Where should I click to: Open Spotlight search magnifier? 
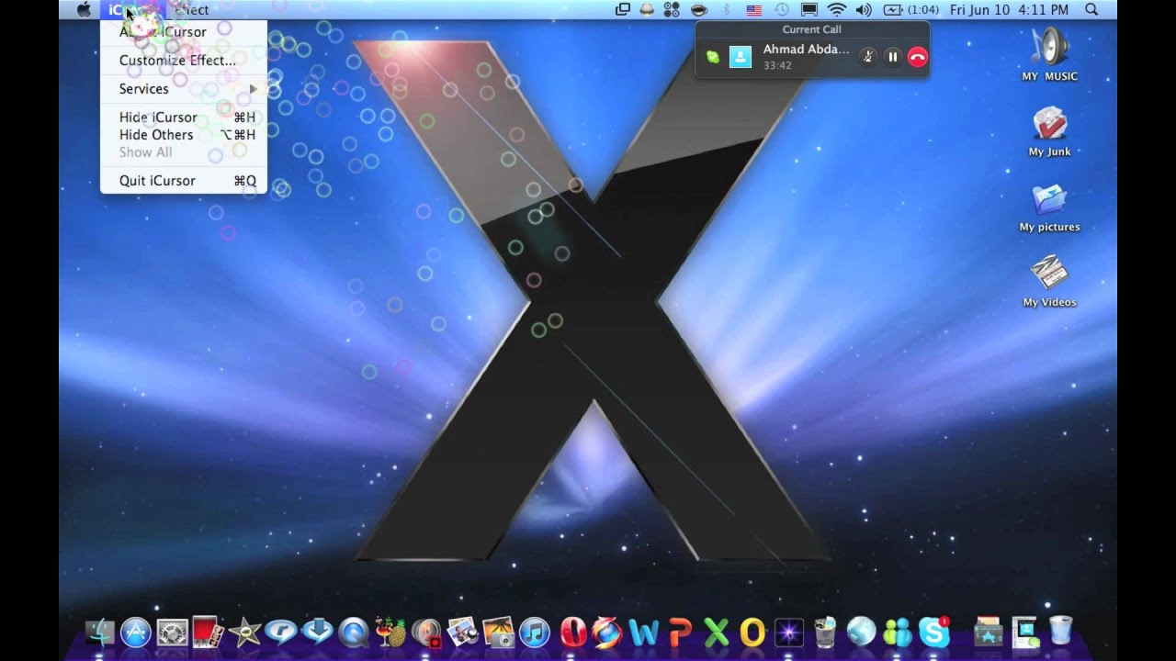coord(1091,9)
